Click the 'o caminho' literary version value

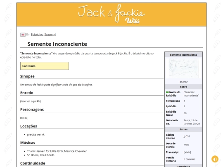[189, 159]
